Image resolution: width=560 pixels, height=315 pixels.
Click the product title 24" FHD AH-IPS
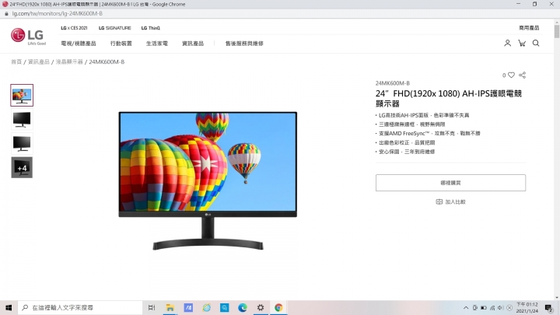pyautogui.click(x=449, y=99)
